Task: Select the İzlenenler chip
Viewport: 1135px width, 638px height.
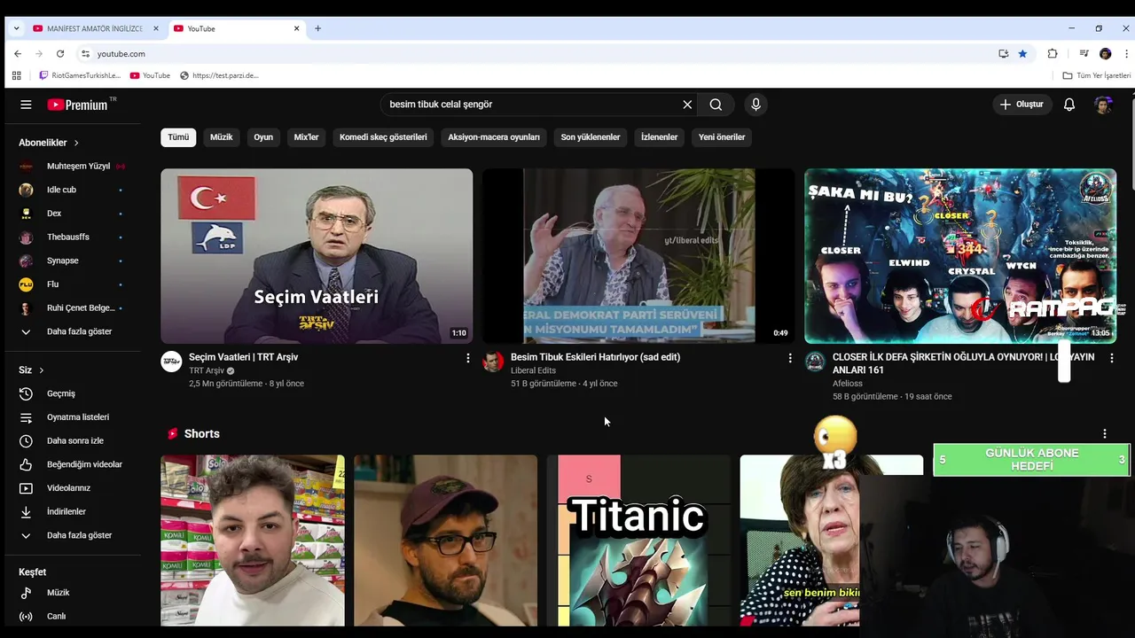Action: pos(659,137)
